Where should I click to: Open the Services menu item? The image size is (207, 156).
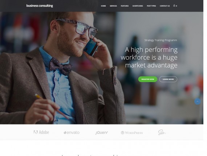[113, 6]
